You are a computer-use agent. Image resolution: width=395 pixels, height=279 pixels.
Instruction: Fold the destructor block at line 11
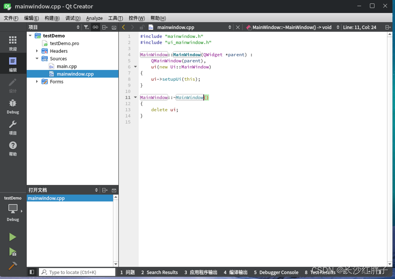tap(135, 97)
